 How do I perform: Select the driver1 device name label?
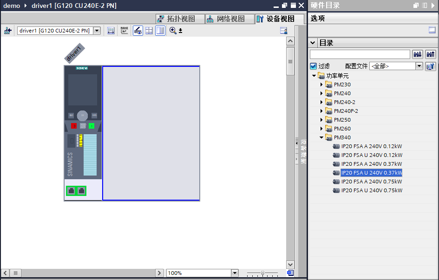(x=74, y=53)
